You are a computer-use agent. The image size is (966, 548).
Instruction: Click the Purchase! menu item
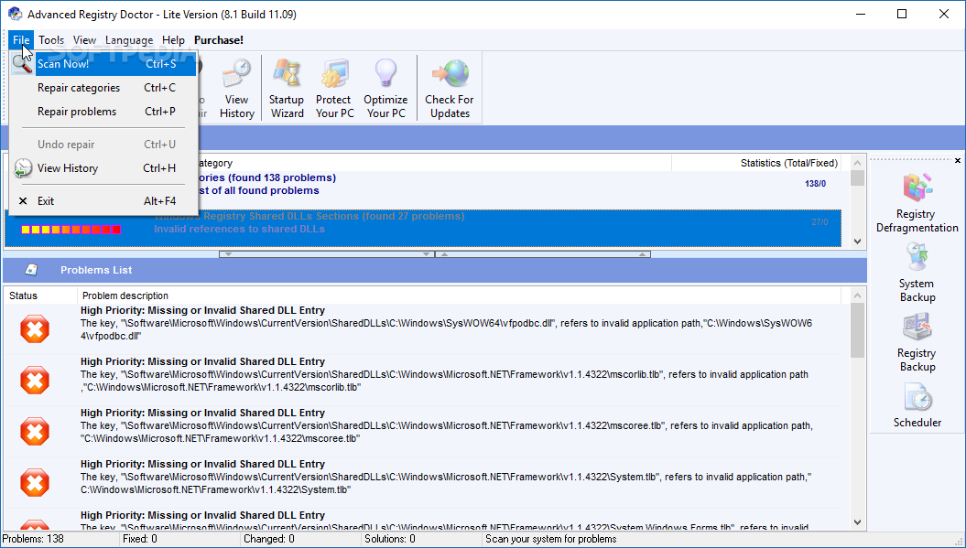219,40
